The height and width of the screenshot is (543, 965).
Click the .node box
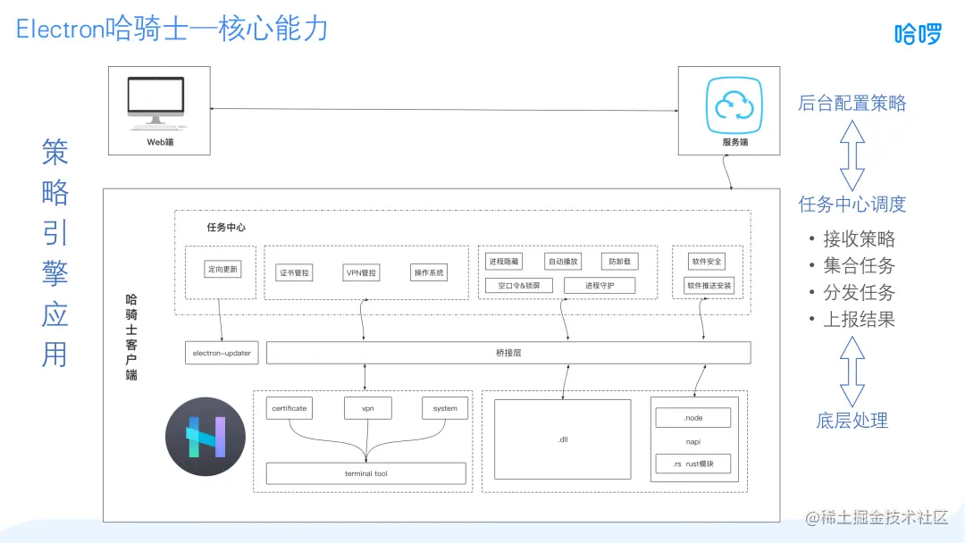pos(693,418)
